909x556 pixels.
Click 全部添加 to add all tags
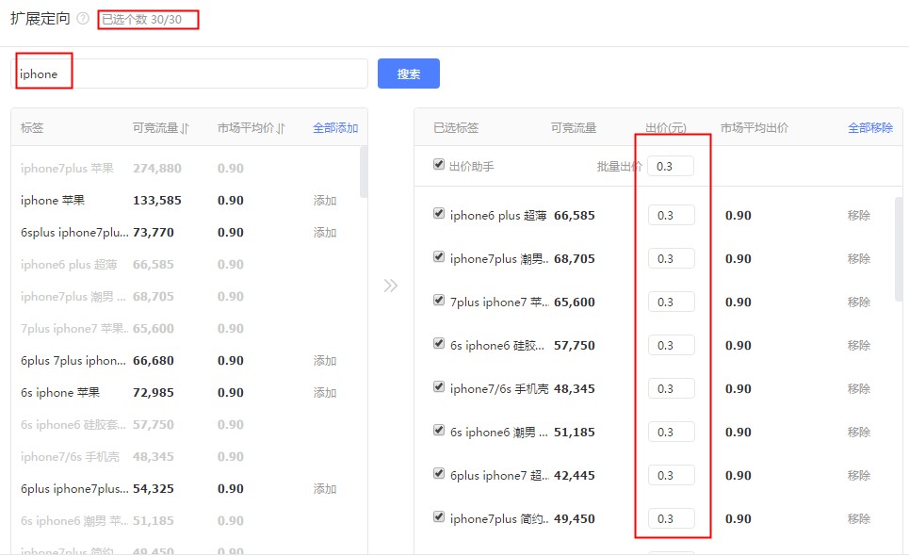click(x=335, y=128)
